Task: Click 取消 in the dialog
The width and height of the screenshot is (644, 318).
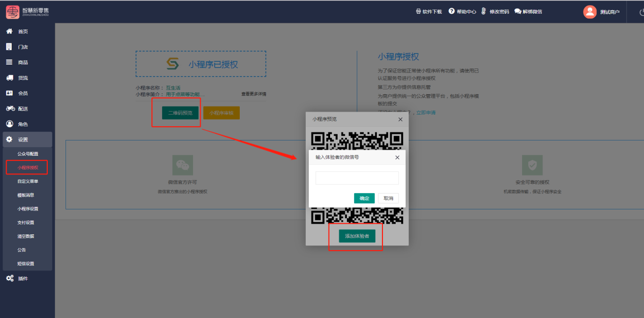Action: tap(388, 198)
